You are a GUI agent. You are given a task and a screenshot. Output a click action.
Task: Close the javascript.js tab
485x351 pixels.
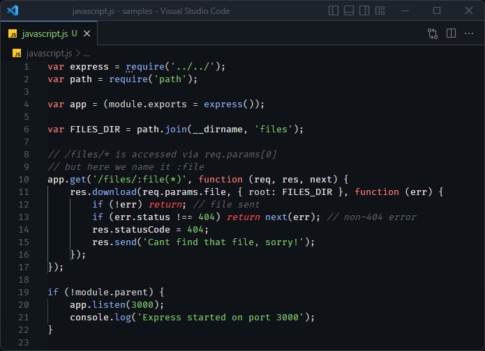pos(87,33)
